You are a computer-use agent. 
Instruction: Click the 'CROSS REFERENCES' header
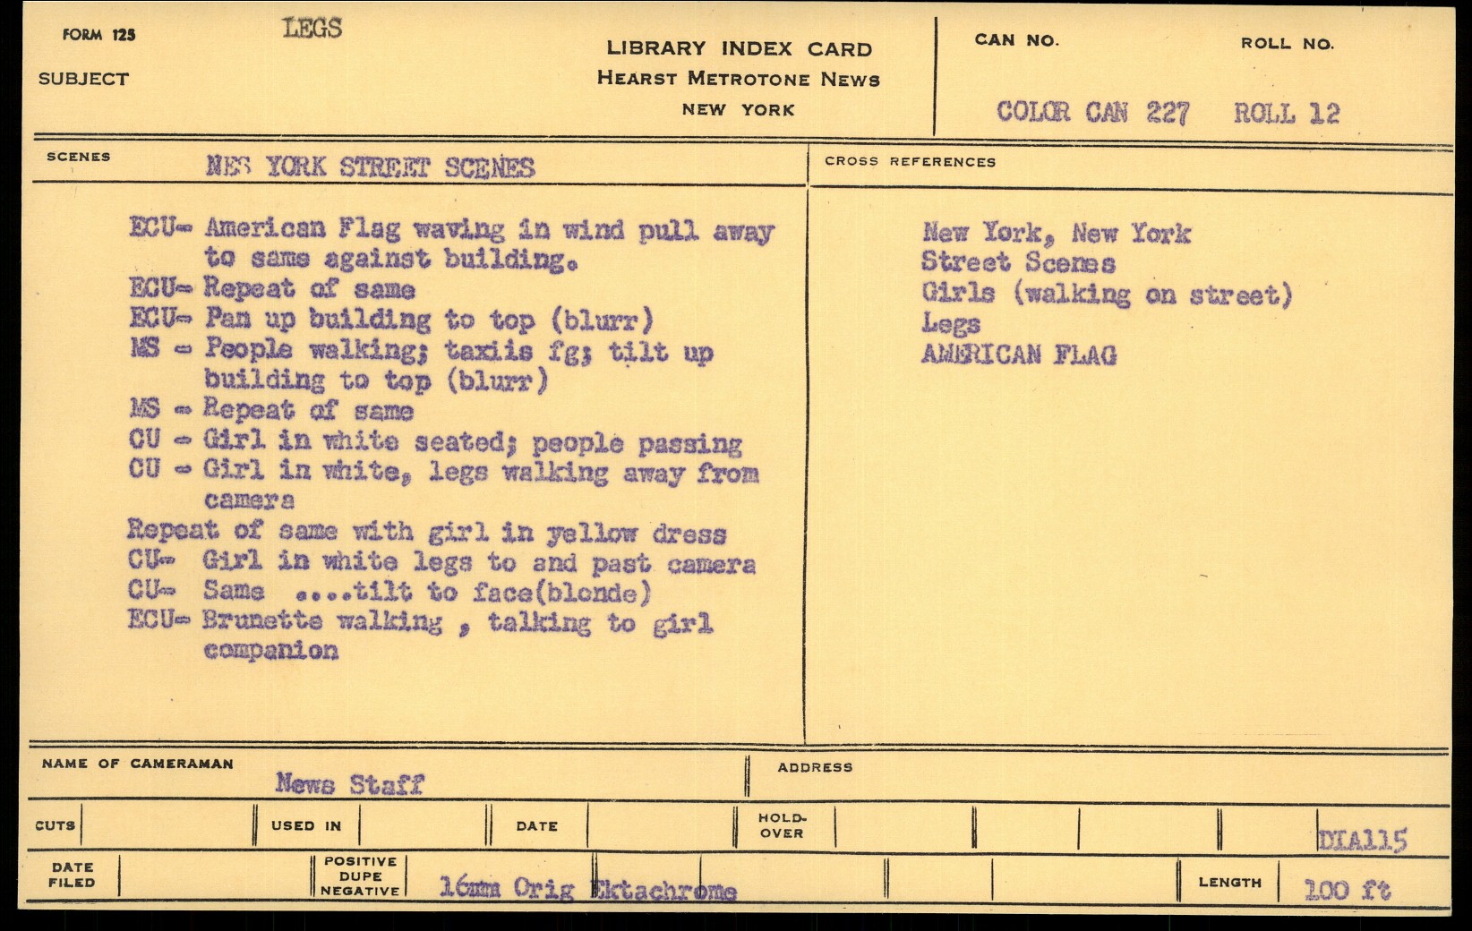click(910, 162)
